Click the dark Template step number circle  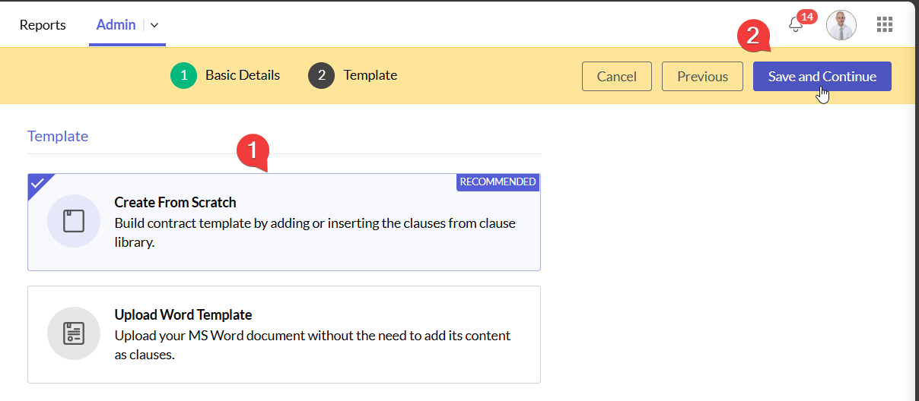(x=322, y=75)
